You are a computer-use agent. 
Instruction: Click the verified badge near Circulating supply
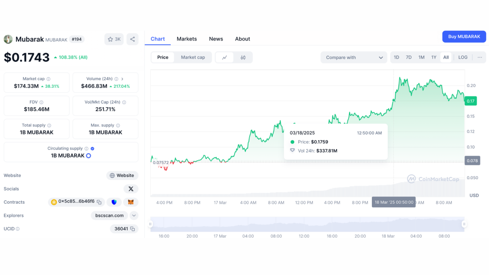93,149
